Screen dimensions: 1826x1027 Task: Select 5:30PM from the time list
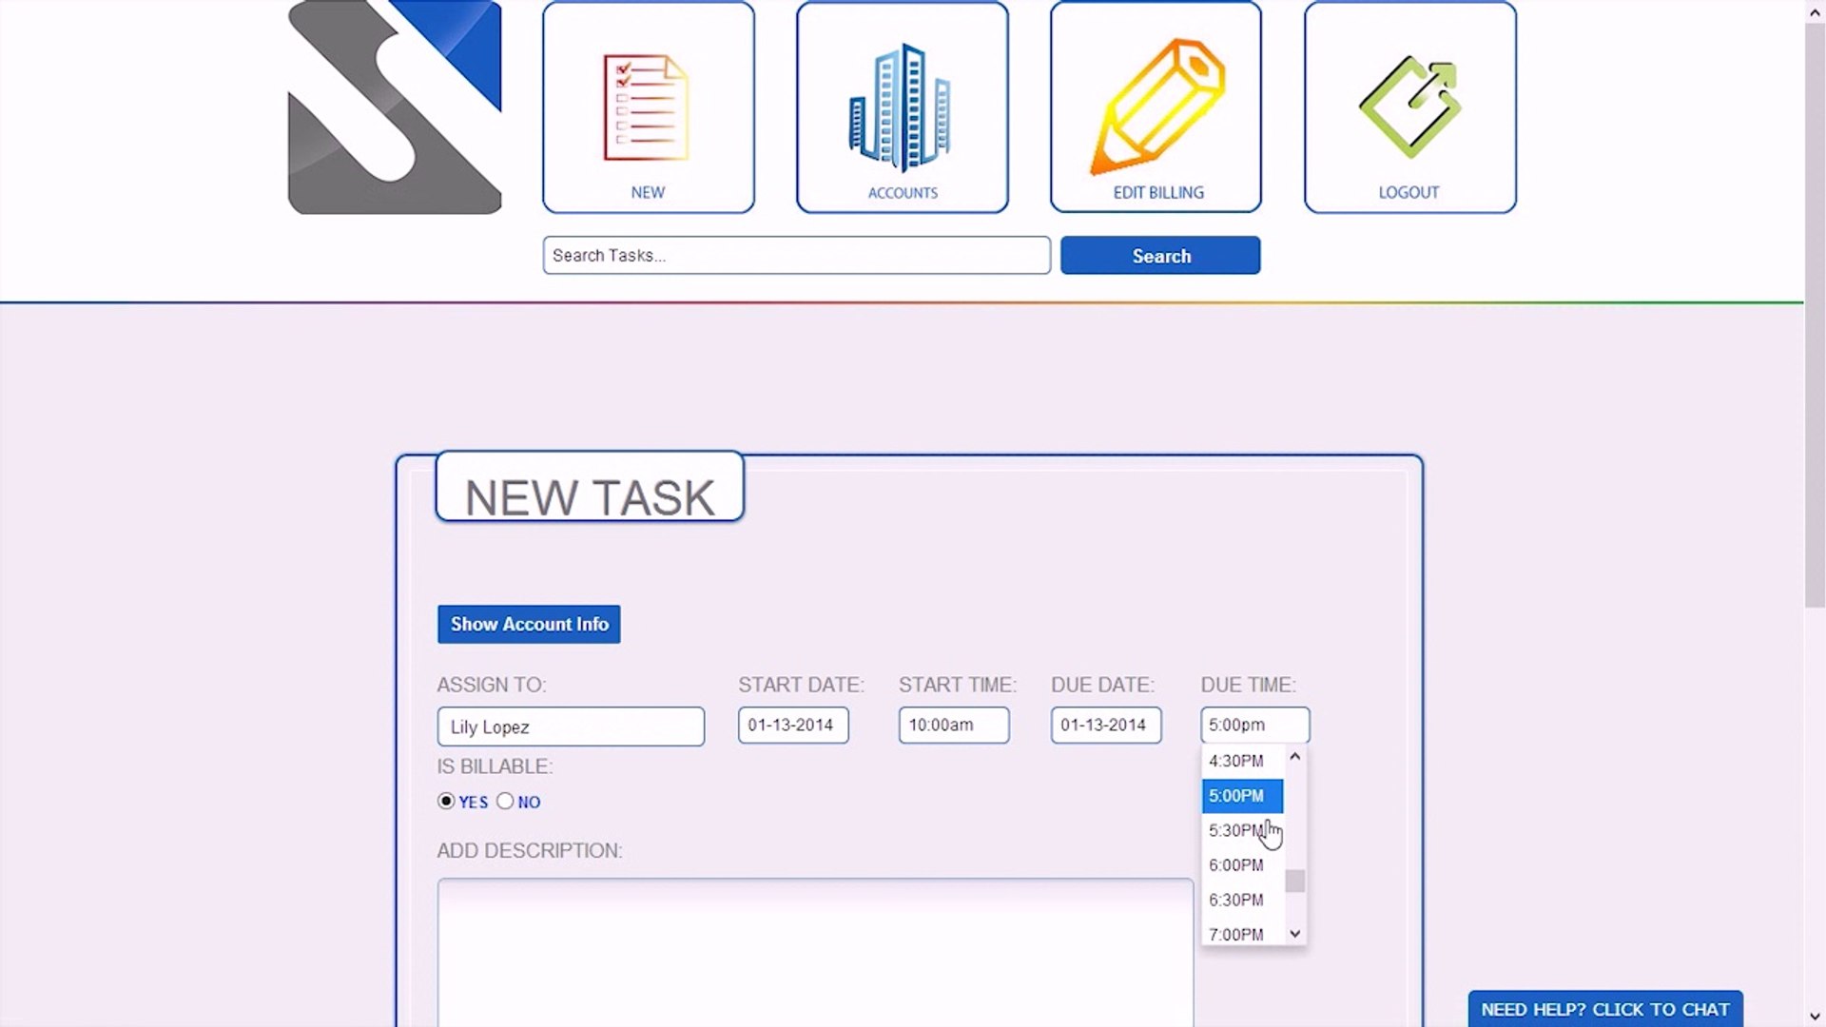point(1236,830)
